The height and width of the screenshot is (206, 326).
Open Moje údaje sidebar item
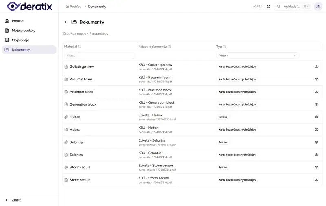pos(20,40)
